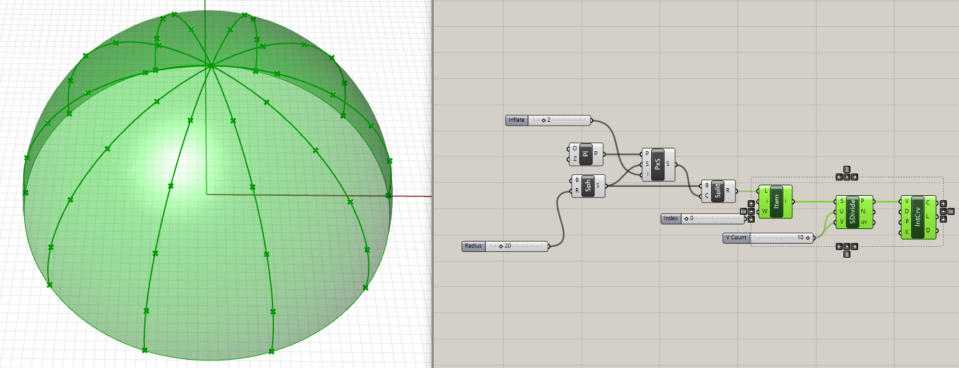Click the align-right arrow below the selection
The width and height of the screenshot is (959, 368).
854,246
